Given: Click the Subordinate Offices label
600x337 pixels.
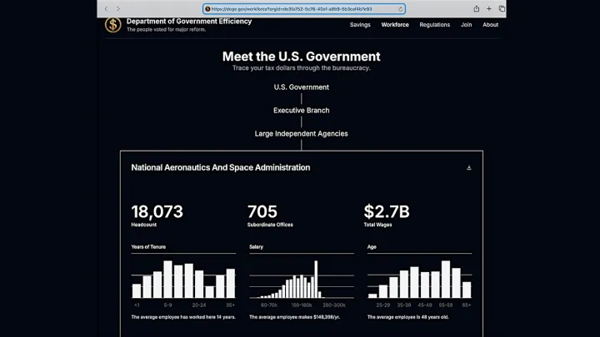Looking at the screenshot, I should tap(270, 225).
